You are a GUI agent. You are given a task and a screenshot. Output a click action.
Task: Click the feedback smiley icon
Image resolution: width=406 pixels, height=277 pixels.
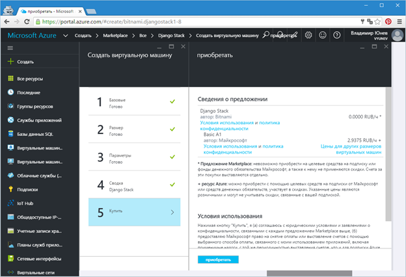[322, 35]
